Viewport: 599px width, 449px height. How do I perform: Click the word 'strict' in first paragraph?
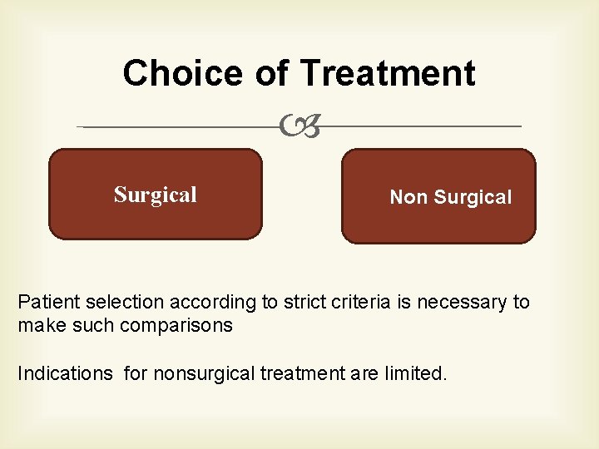tap(283, 302)
